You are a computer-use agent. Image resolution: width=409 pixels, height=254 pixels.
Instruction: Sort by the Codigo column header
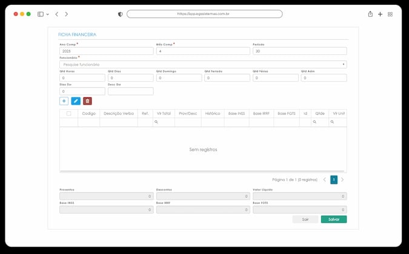[88, 114]
